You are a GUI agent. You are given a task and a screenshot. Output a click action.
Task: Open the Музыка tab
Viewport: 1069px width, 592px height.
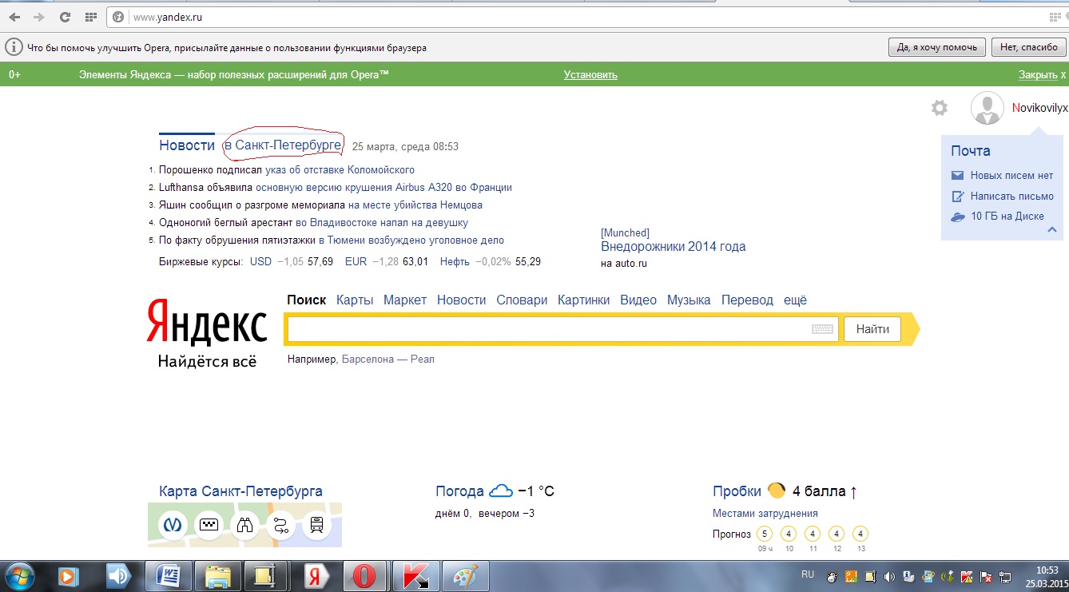pyautogui.click(x=689, y=300)
